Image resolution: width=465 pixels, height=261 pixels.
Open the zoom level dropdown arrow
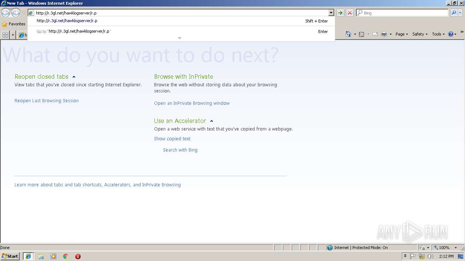(x=456, y=248)
